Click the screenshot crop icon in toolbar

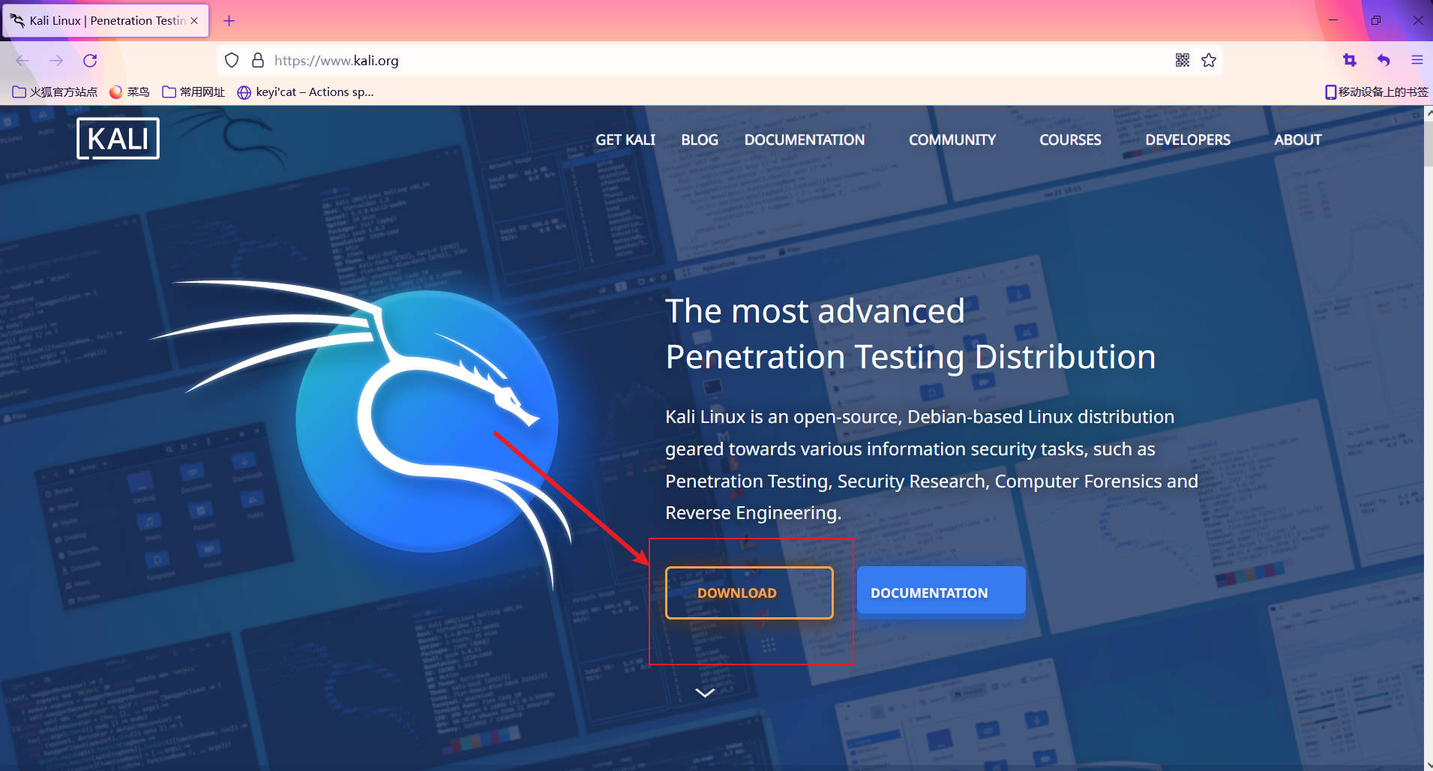(x=1350, y=61)
